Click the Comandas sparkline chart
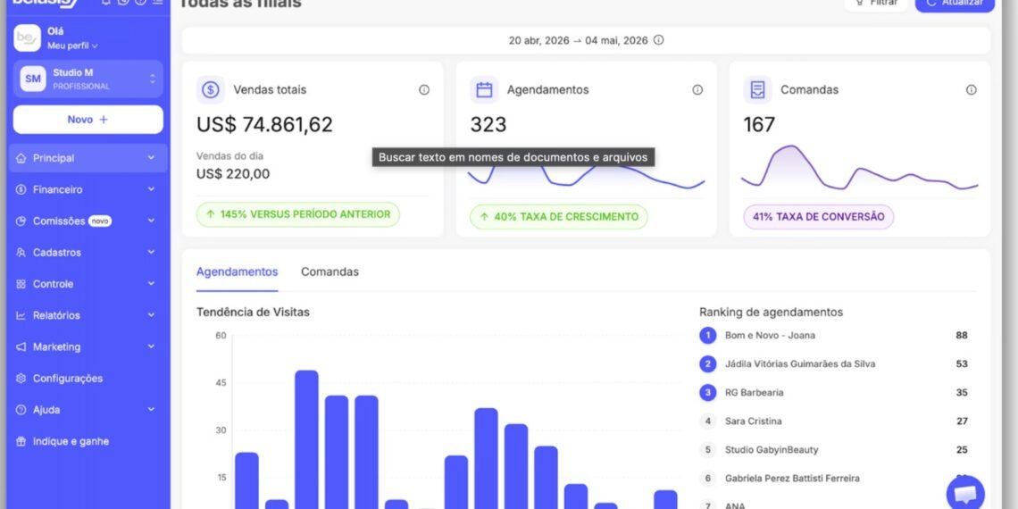This screenshot has height=509, width=1018. pyautogui.click(x=860, y=168)
